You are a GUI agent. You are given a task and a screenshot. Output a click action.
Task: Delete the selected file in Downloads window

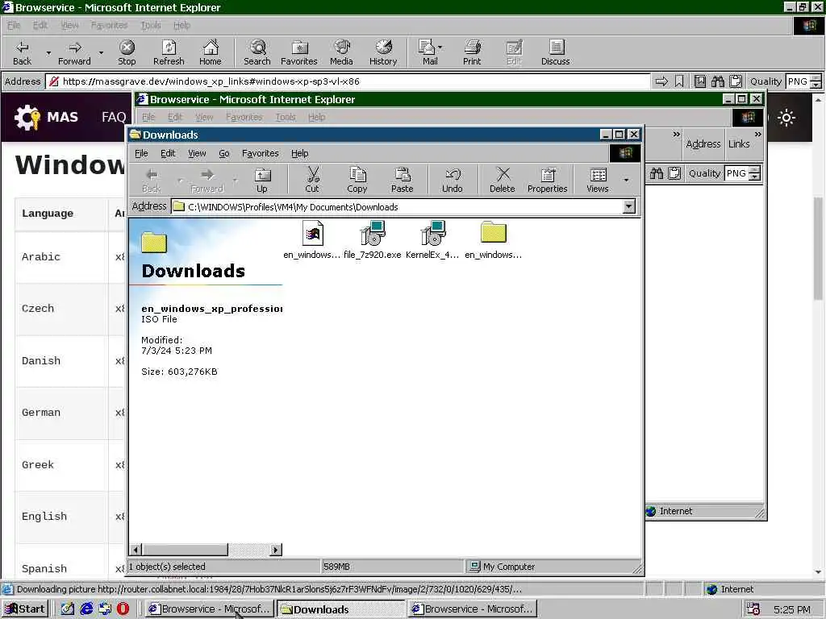(502, 180)
